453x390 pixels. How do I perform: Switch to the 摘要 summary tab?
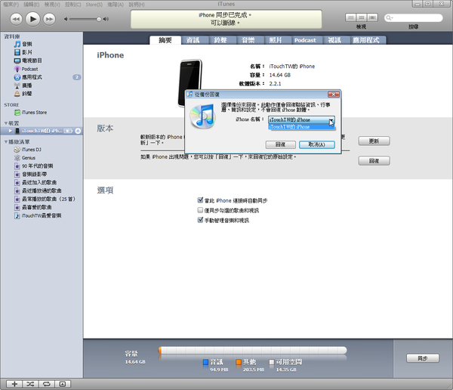pos(165,40)
